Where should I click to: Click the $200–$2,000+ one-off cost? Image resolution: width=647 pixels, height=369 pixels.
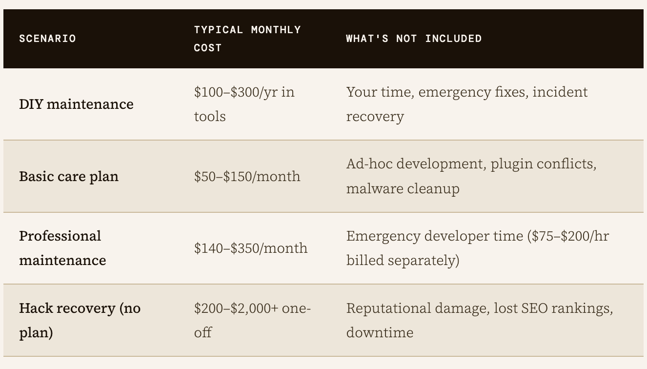tap(252, 320)
